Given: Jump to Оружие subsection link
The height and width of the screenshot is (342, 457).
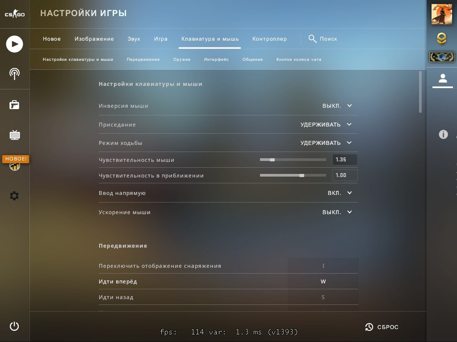Looking at the screenshot, I should [x=182, y=59].
